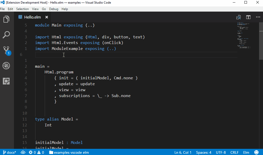263x155 pixels.
Task: Close the Hello.elm tab
Action: click(47, 17)
